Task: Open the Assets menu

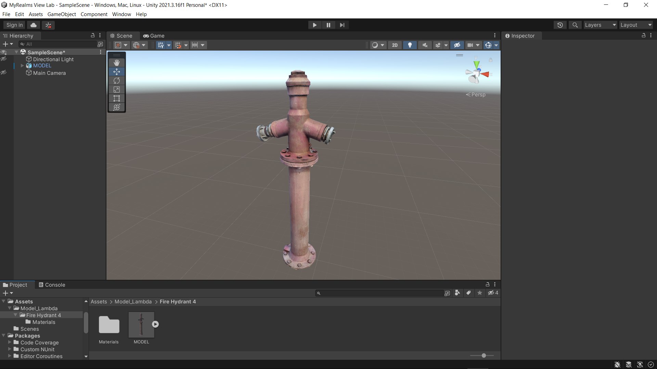Action: (x=36, y=14)
